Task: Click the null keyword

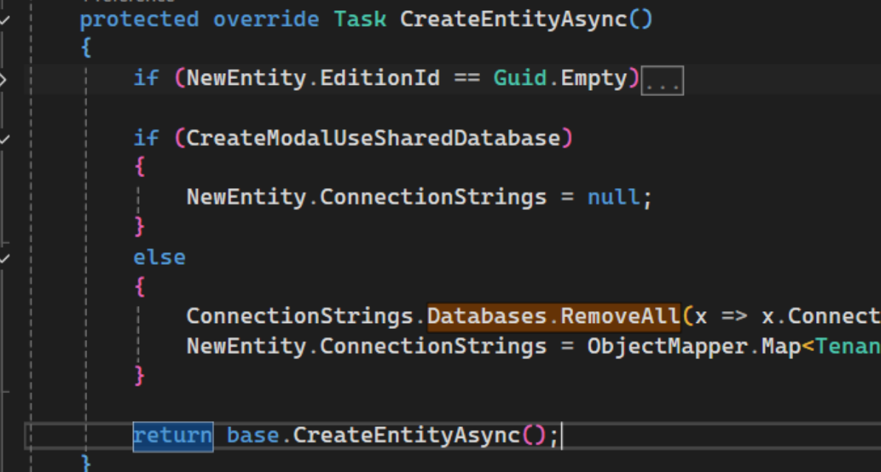Action: [613, 198]
